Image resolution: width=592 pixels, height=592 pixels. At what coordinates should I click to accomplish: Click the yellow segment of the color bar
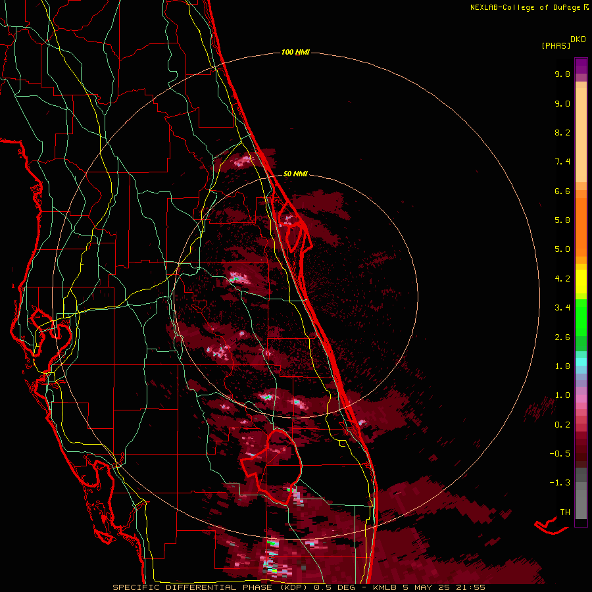[x=581, y=282]
